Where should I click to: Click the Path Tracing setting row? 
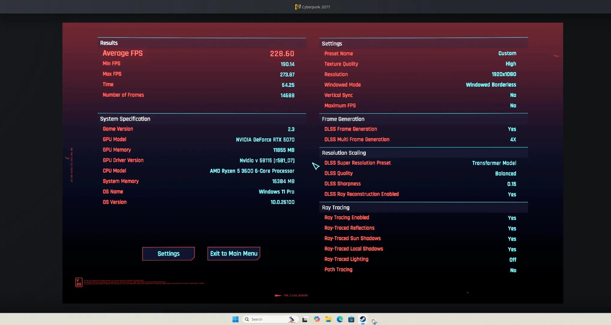[x=420, y=270]
